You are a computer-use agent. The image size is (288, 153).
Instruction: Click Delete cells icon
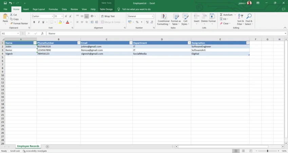pyautogui.click(x=204, y=16)
